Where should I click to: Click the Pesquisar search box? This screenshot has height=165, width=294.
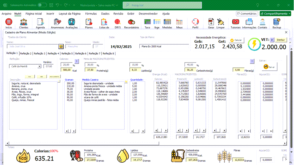click(x=162, y=5)
